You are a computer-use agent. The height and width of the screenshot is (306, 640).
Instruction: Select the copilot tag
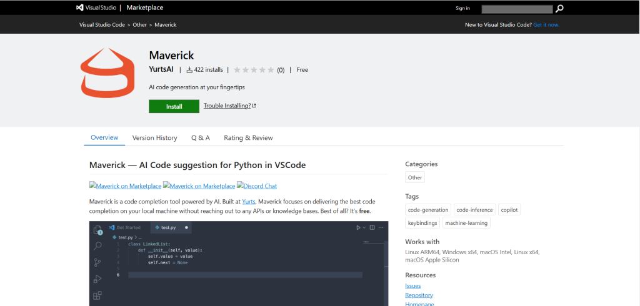click(510, 210)
